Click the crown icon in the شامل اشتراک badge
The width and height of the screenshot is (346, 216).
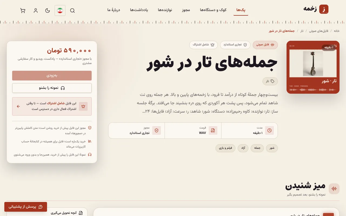pos(212,45)
